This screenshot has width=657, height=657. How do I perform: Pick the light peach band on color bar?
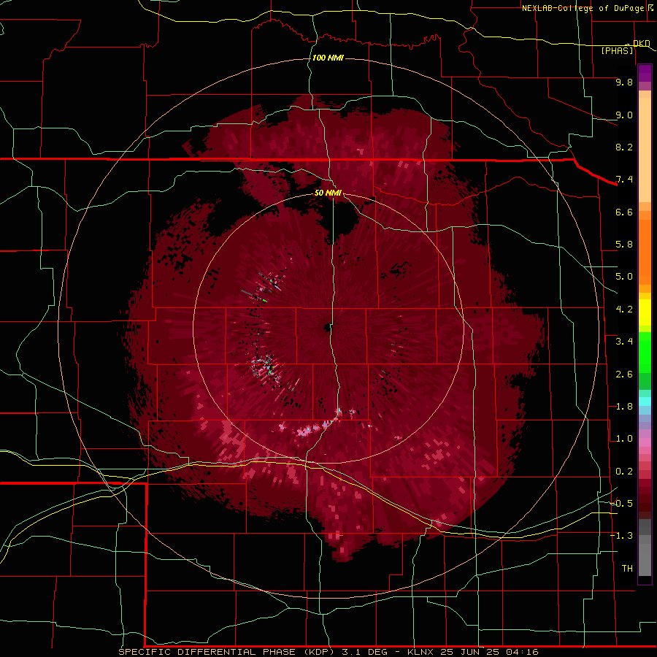tap(645, 151)
